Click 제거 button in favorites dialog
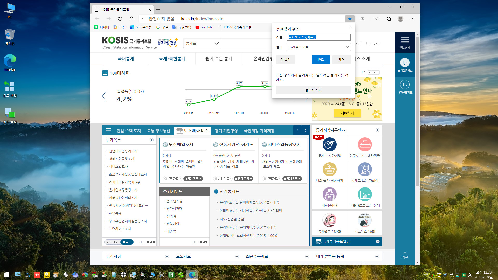The image size is (498, 280). pos(342,60)
